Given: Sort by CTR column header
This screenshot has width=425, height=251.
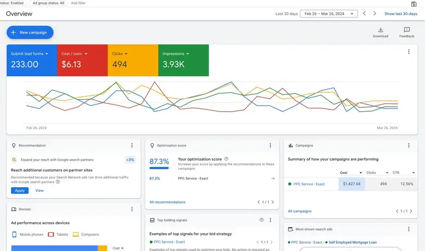Looking at the screenshot, I should pyautogui.click(x=404, y=173).
